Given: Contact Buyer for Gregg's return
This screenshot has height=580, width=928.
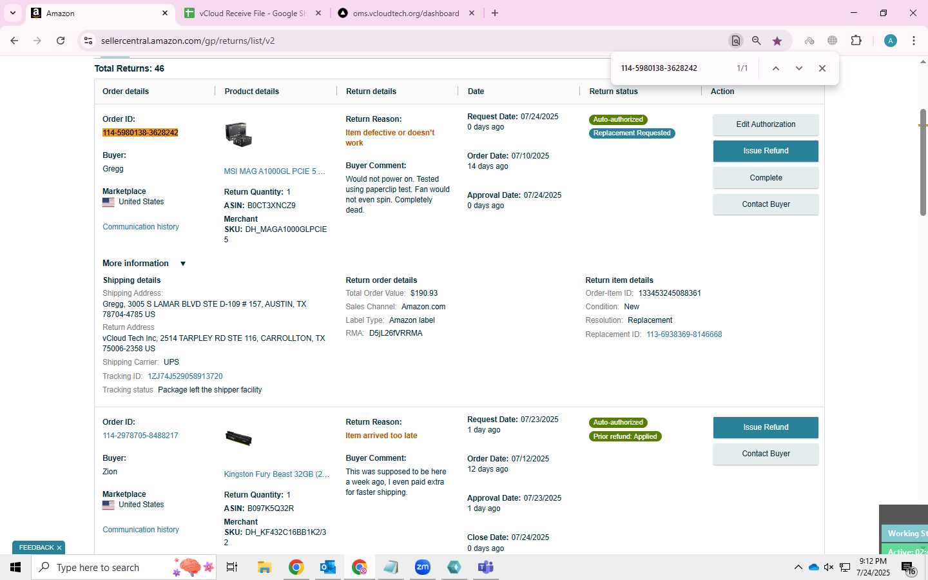Looking at the screenshot, I should pyautogui.click(x=766, y=204).
